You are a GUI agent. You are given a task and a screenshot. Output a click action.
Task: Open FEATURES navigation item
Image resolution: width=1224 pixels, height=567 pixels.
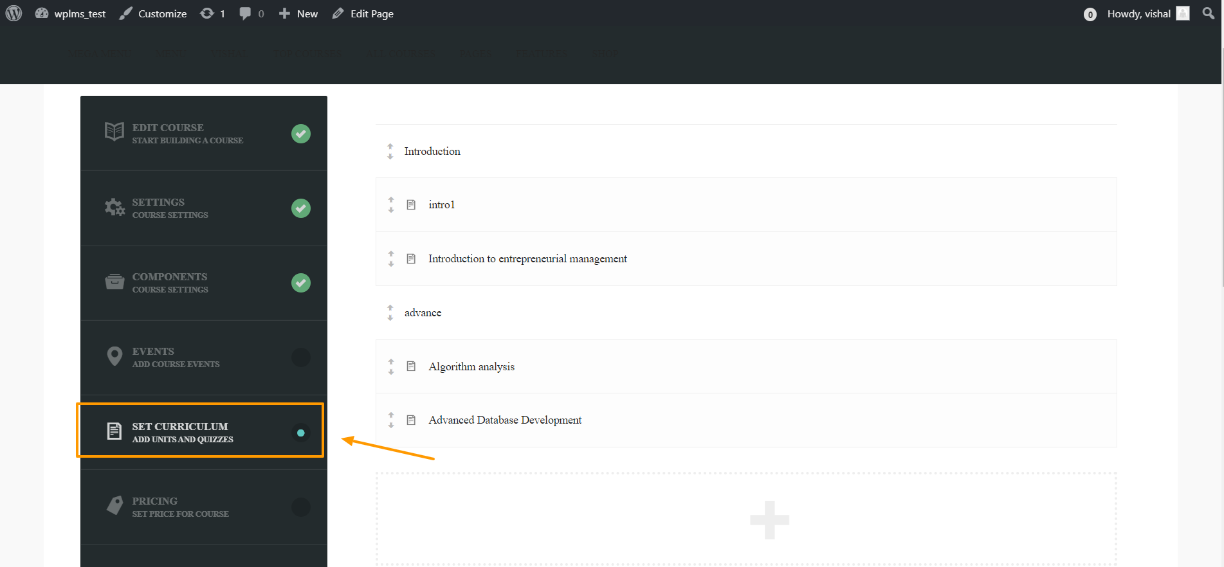tap(542, 54)
